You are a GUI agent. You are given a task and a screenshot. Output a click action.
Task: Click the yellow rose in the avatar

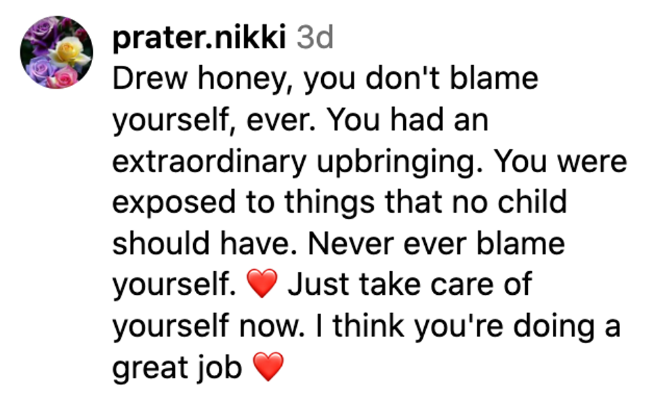pos(70,52)
